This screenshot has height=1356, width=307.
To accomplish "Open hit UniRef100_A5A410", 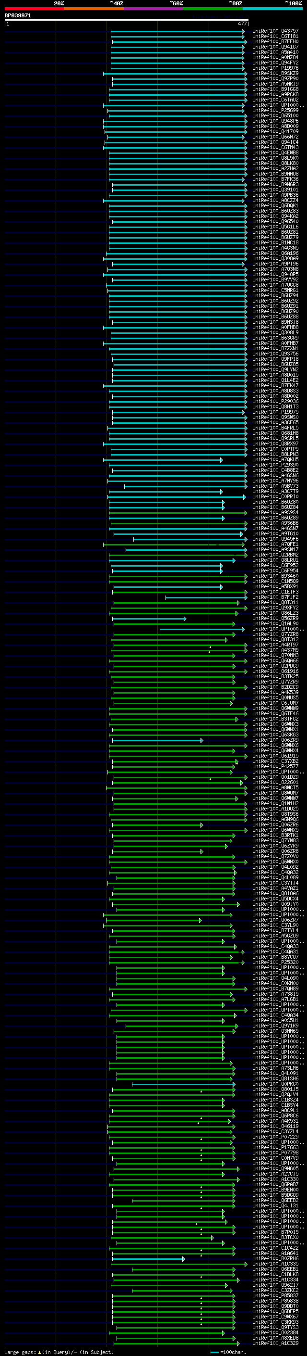I will click(x=275, y=52).
